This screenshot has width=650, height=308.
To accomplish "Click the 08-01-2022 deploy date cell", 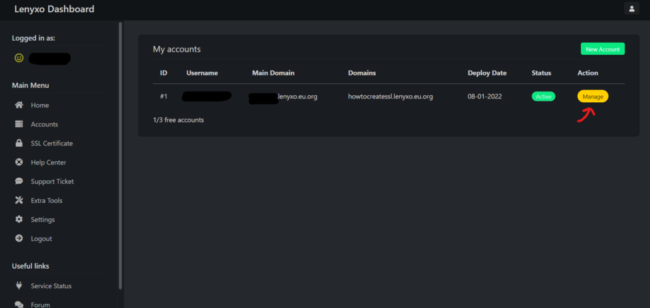I will point(484,97).
